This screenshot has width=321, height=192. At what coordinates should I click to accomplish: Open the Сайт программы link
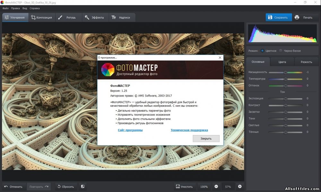click(130, 130)
